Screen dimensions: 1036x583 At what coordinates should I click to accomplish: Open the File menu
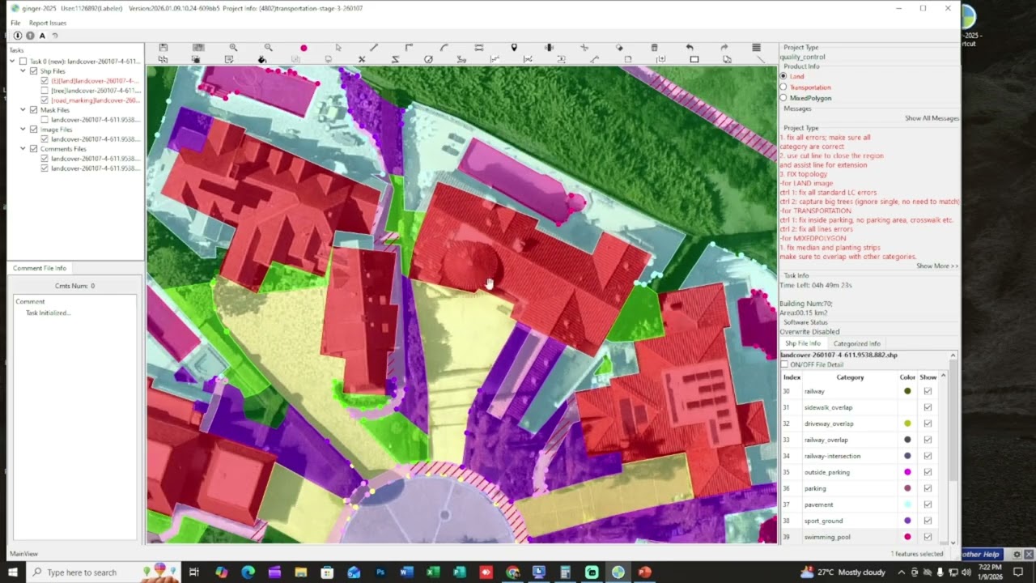(x=15, y=23)
